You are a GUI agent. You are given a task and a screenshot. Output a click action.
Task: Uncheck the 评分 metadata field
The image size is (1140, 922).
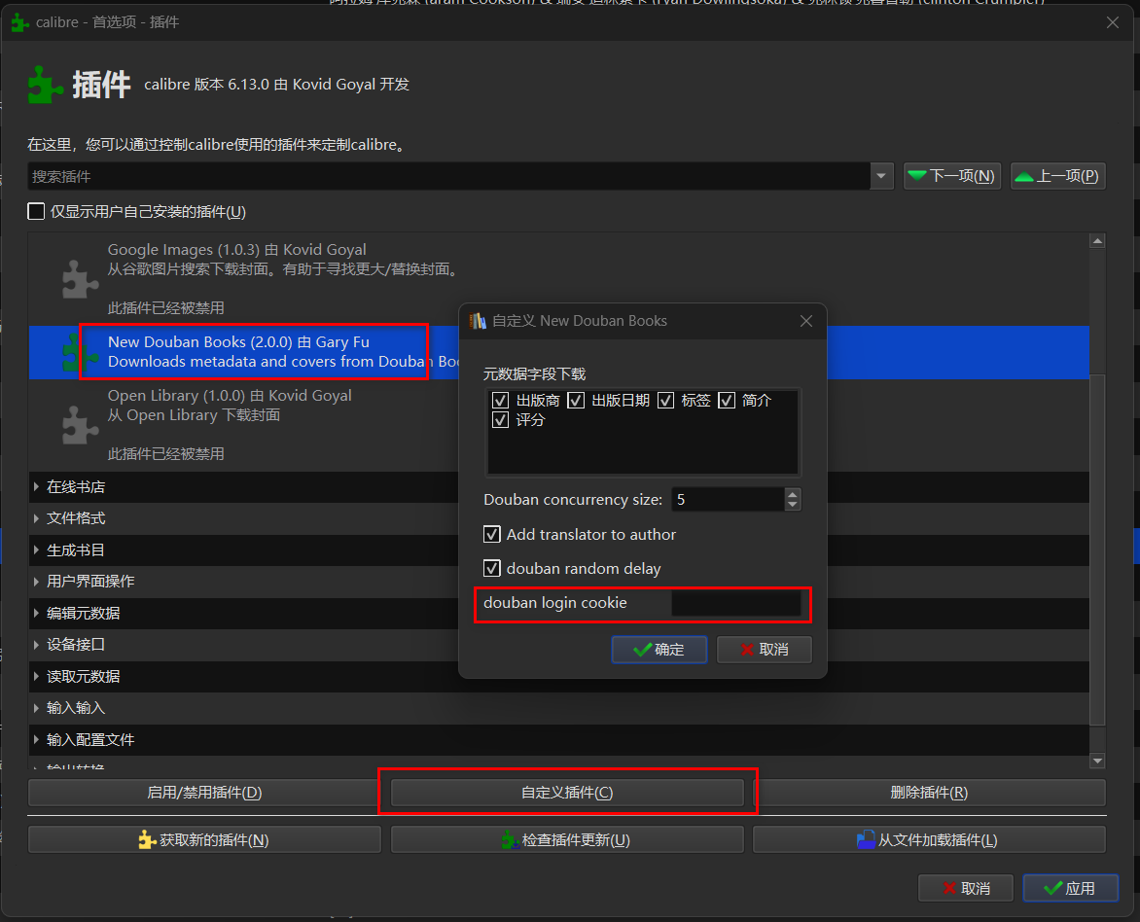coord(500,419)
